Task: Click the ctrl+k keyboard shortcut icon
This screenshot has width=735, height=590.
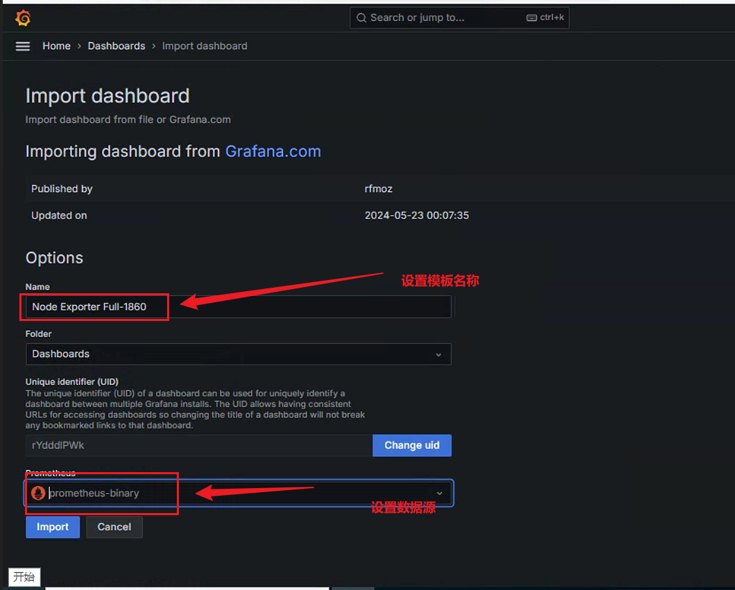Action: [531, 18]
